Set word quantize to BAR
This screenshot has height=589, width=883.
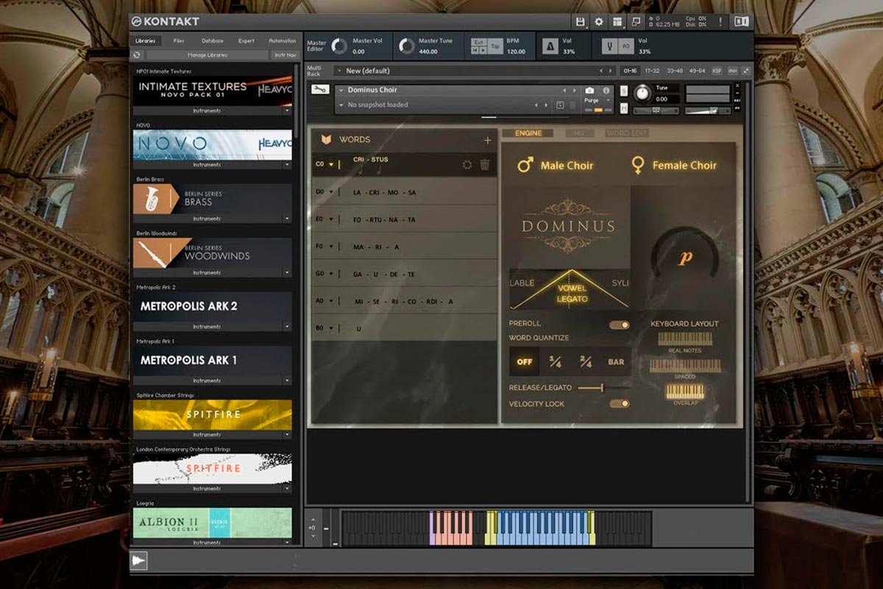coord(616,361)
